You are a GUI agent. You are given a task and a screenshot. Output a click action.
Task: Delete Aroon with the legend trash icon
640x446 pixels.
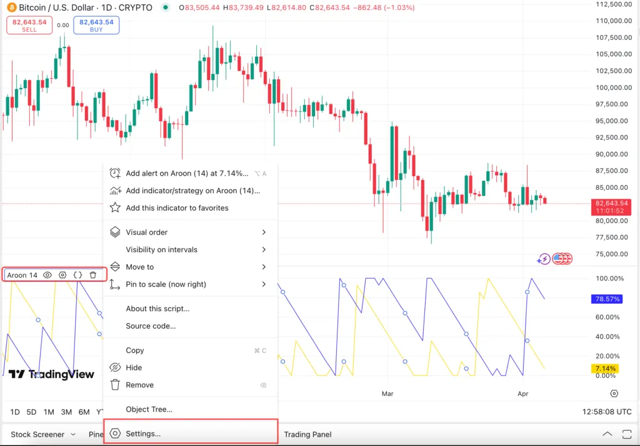(92, 275)
